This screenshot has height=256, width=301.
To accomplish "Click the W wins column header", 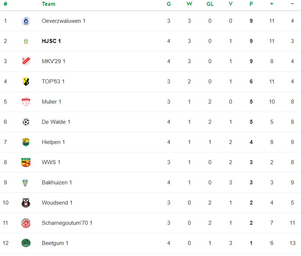I will coord(189,4).
